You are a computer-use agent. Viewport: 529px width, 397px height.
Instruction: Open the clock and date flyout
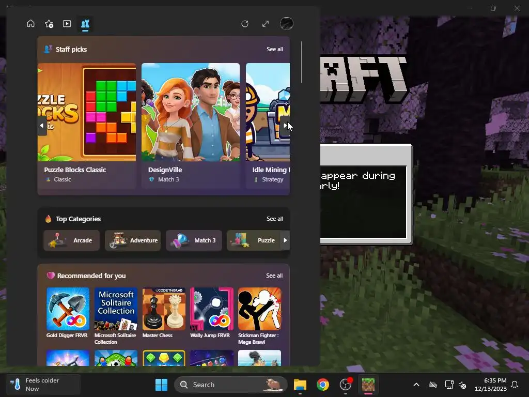click(x=491, y=385)
